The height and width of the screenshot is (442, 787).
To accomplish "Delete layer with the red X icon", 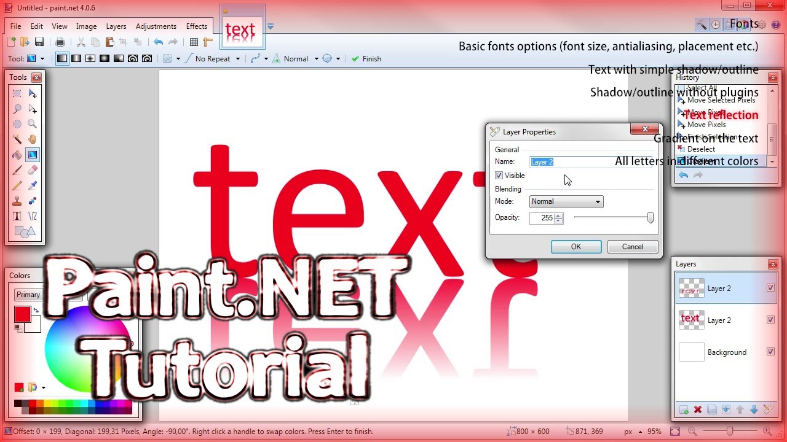I will click(x=698, y=409).
